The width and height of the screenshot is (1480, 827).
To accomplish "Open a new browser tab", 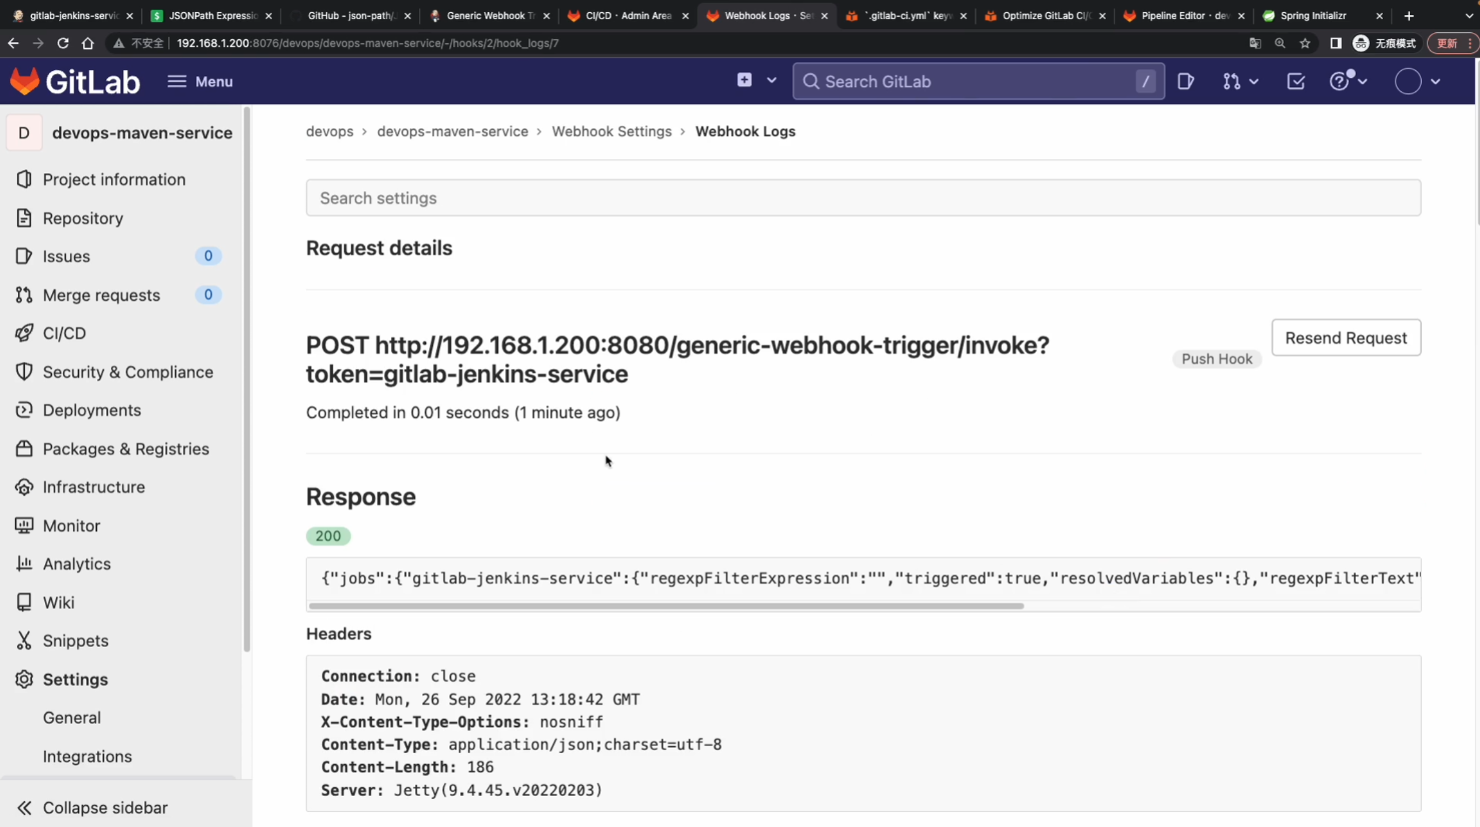I will click(x=1409, y=16).
